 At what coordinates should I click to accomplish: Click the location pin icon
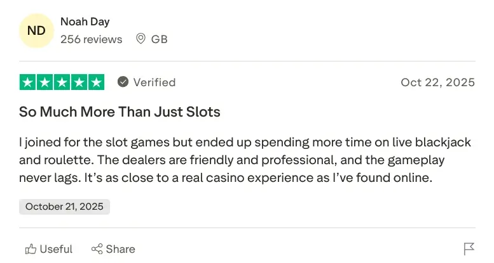[141, 39]
